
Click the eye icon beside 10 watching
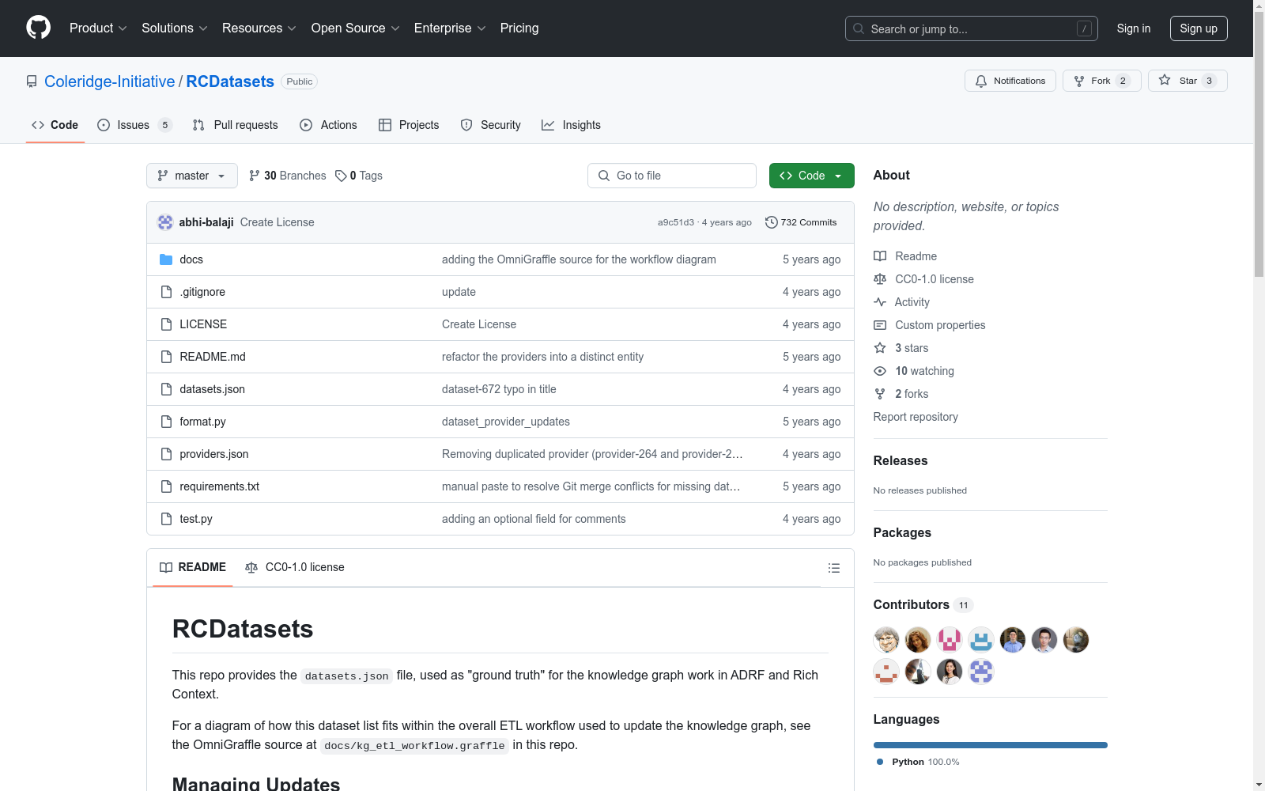point(880,371)
